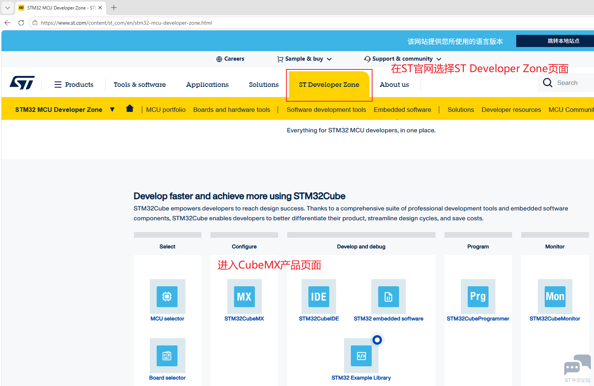Open the Products hamburger menu icon
594x386 pixels.
point(58,85)
